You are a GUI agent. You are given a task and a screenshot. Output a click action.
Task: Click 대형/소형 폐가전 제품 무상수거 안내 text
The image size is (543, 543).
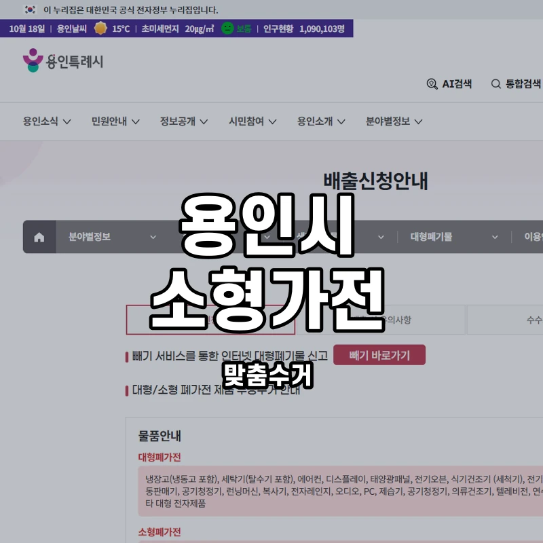pos(216,390)
